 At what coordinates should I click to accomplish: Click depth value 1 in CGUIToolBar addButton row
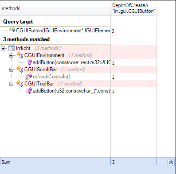113,91
